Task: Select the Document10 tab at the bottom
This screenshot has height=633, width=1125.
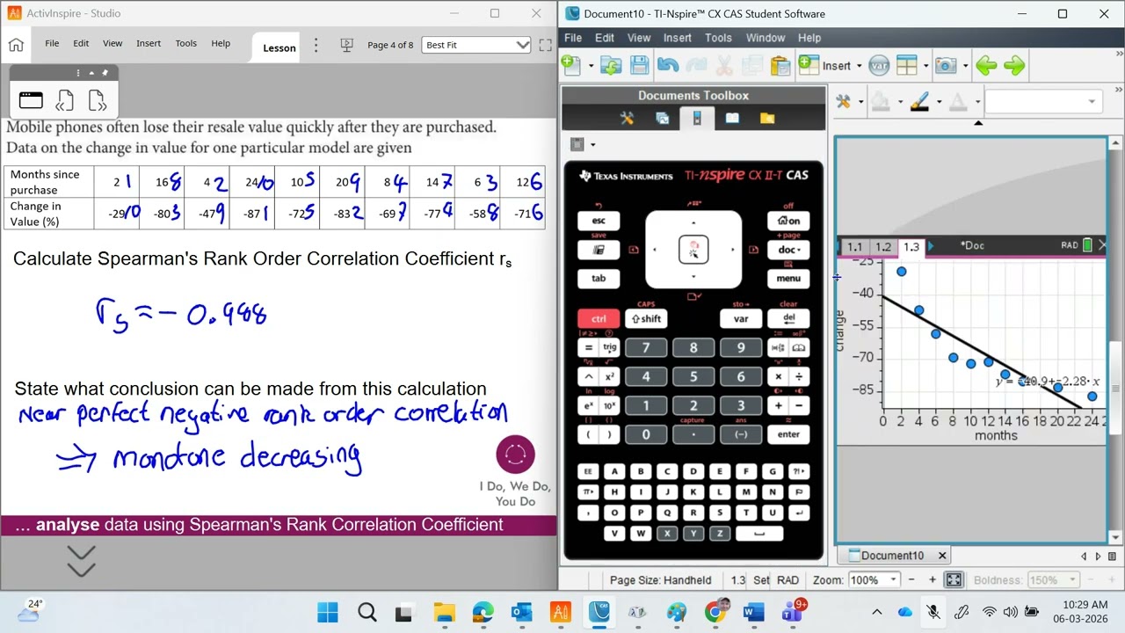Action: tap(892, 556)
